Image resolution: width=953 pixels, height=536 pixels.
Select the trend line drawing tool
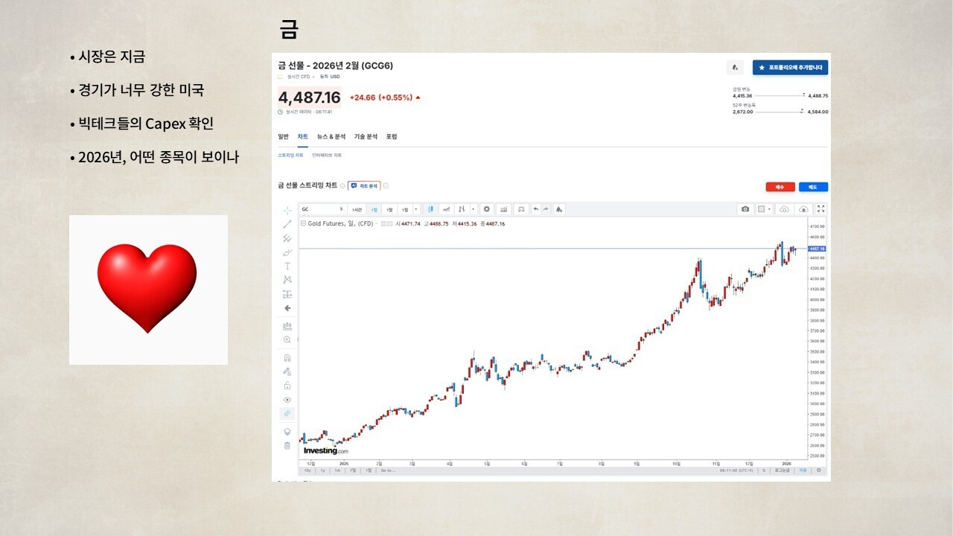point(287,224)
